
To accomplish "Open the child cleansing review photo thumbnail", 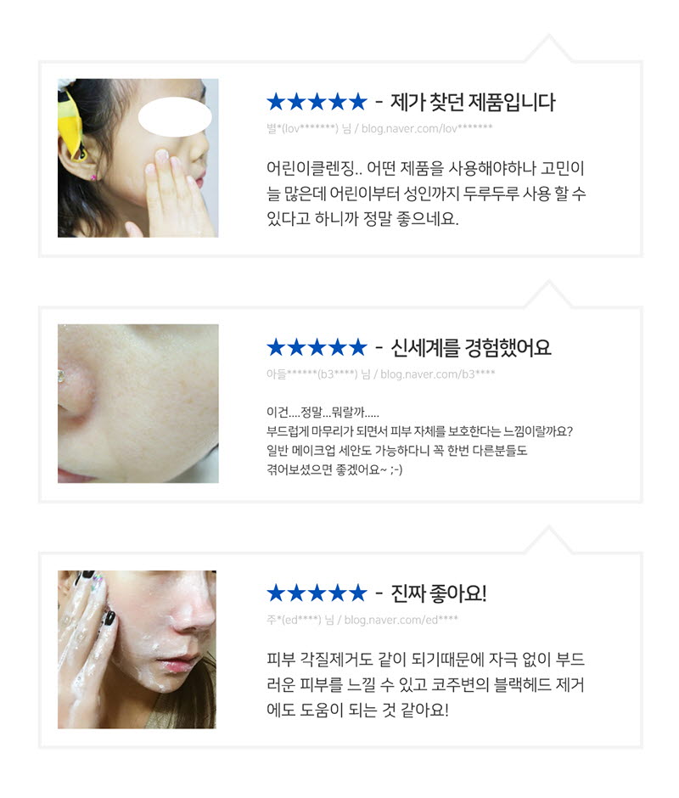I will coord(138,158).
